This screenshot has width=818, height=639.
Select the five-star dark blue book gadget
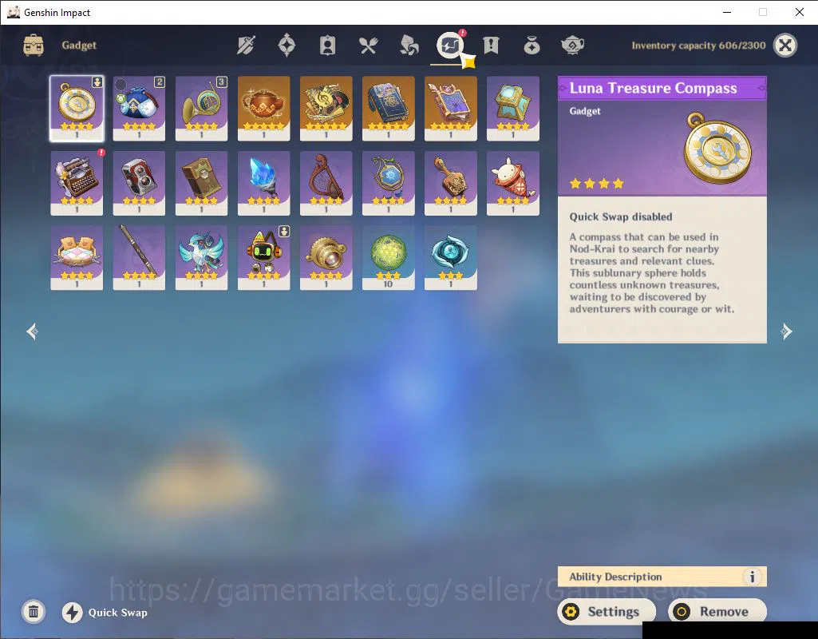pos(388,109)
